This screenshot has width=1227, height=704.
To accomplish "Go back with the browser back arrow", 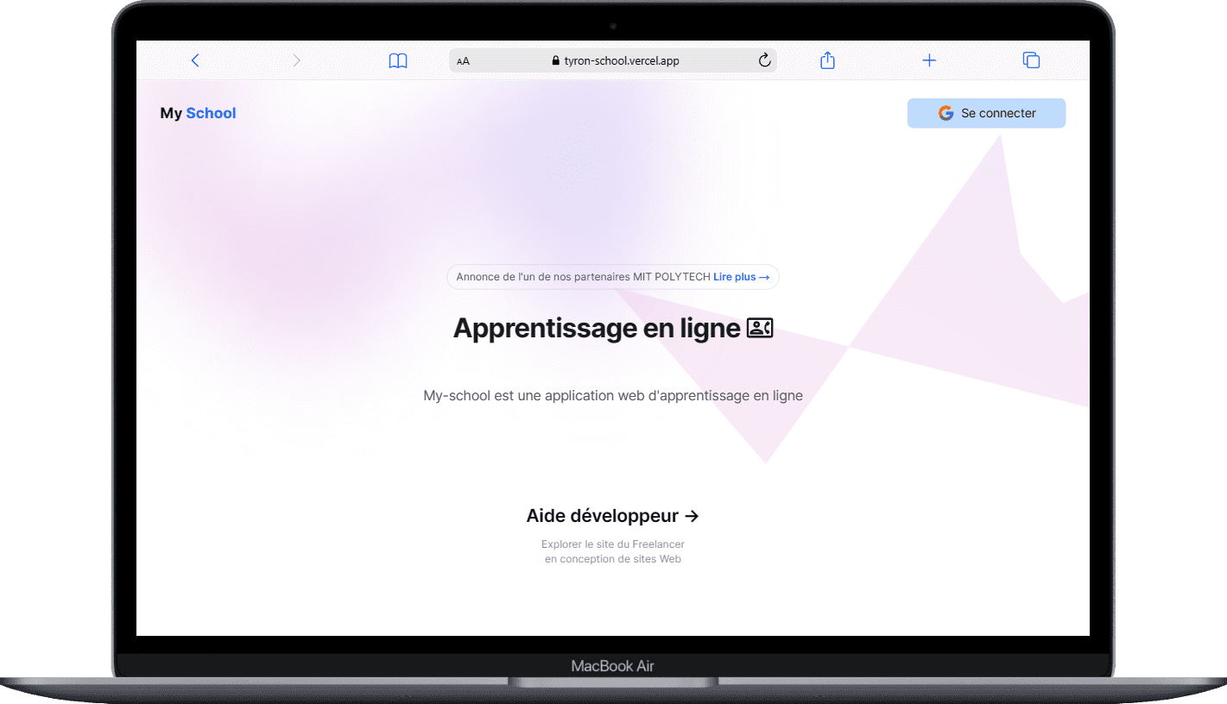I will coord(195,60).
